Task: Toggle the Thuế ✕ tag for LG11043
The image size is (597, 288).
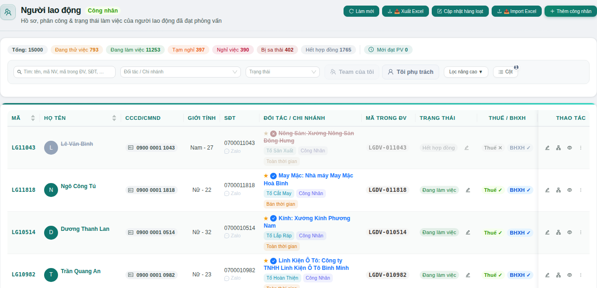Action: (x=493, y=148)
